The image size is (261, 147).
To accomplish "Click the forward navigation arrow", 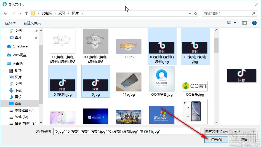I will [x=14, y=13].
